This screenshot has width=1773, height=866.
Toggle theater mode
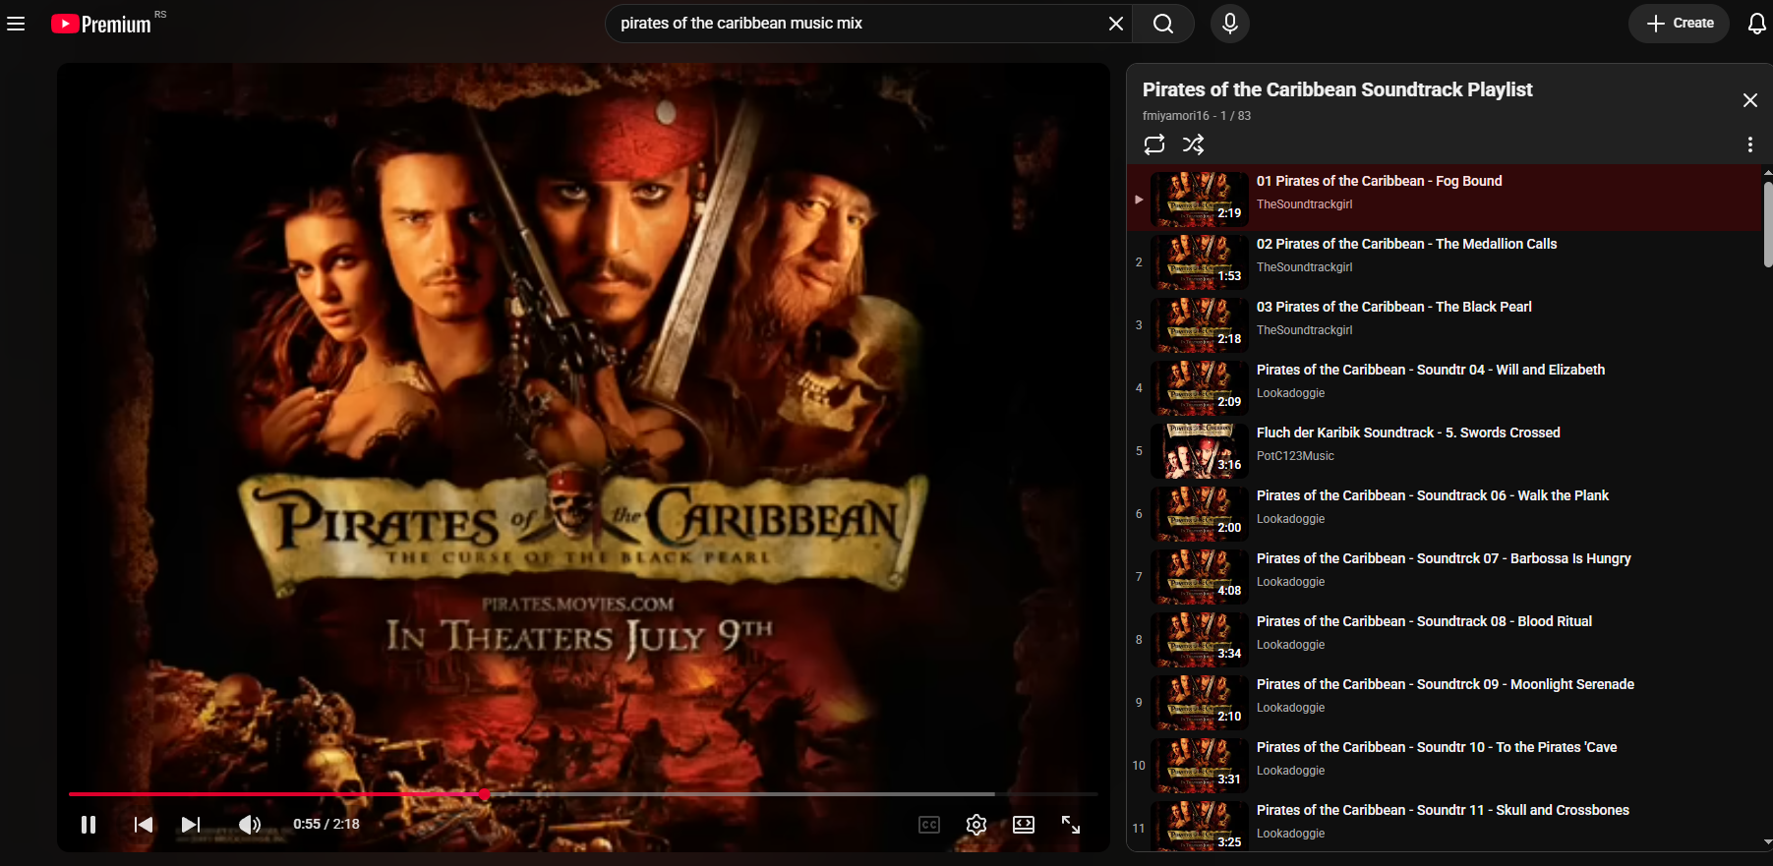[x=1024, y=825]
